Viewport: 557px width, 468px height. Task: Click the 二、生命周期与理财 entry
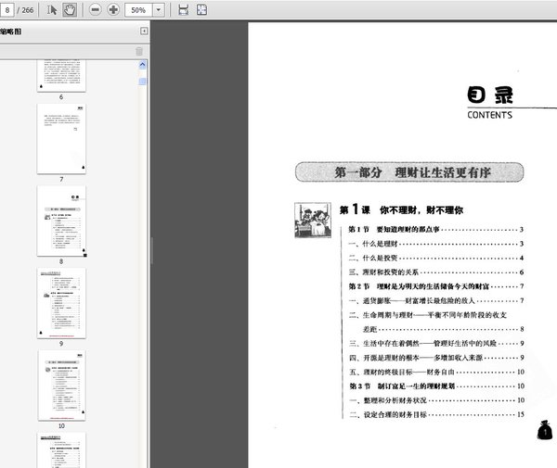pos(436,322)
